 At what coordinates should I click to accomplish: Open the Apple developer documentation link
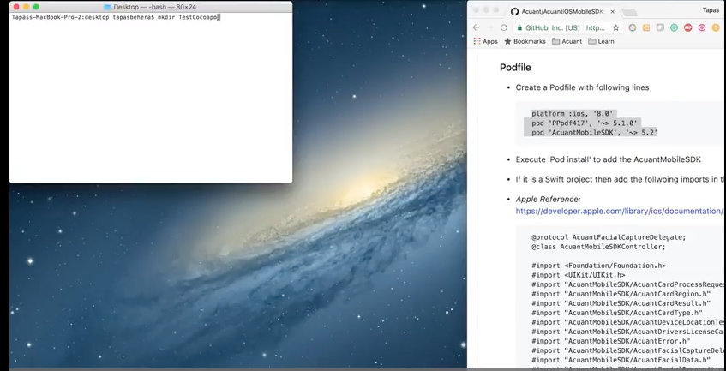620,211
